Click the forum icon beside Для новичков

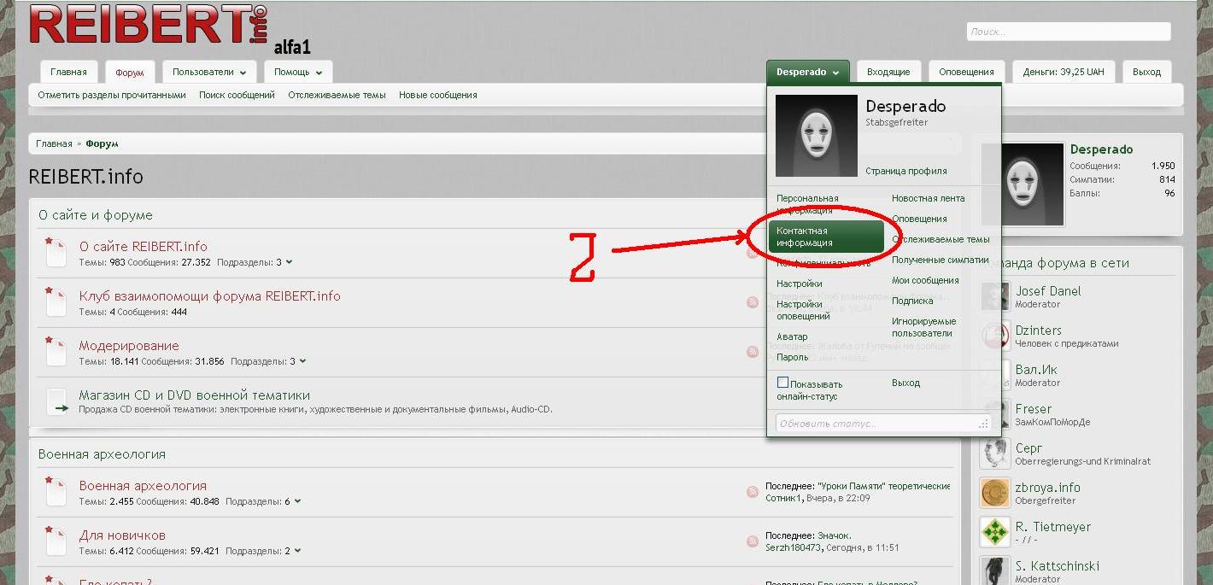(56, 541)
